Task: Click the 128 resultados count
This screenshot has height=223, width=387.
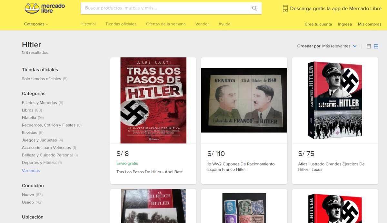Action: coord(35,53)
